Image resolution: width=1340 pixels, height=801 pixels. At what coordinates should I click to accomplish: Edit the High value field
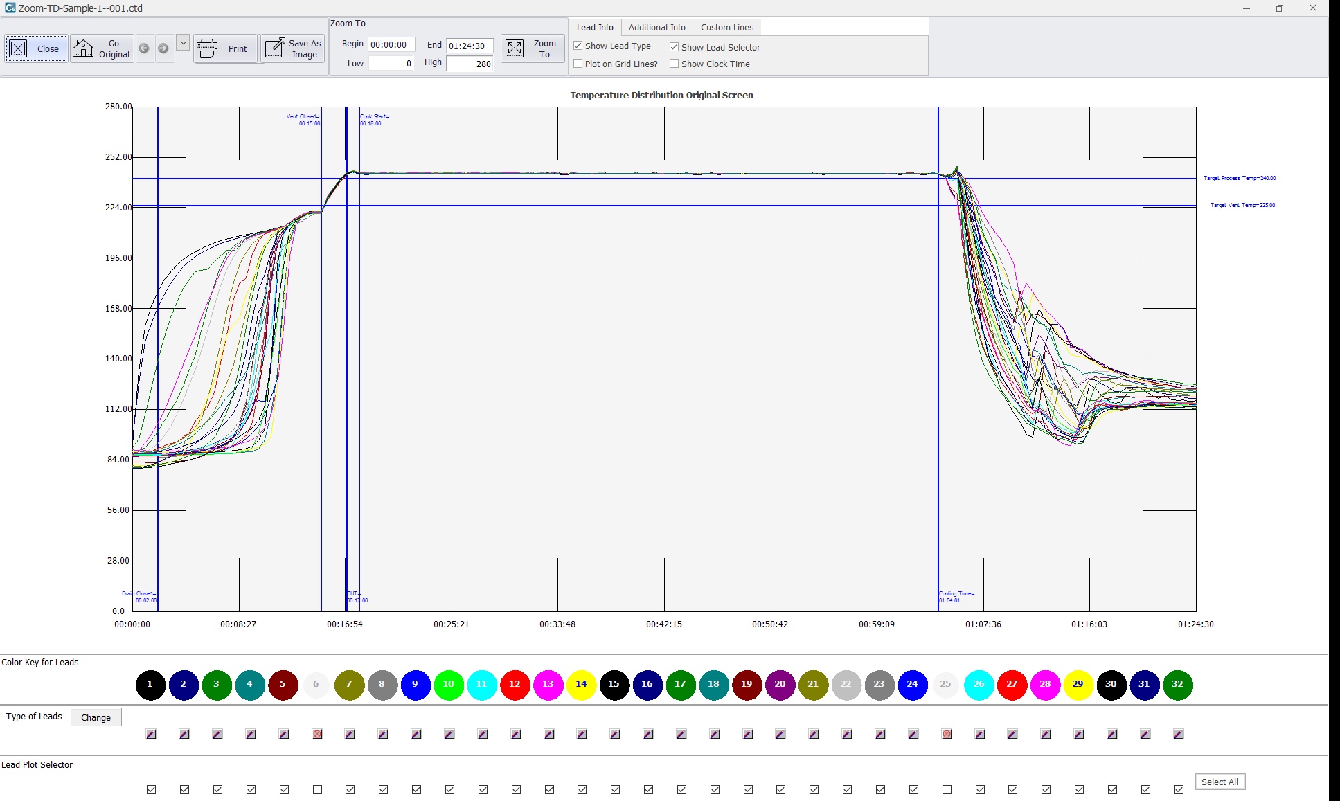(x=470, y=64)
